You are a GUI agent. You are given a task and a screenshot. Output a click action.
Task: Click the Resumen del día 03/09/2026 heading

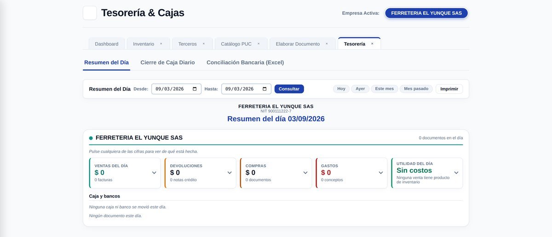(276, 119)
